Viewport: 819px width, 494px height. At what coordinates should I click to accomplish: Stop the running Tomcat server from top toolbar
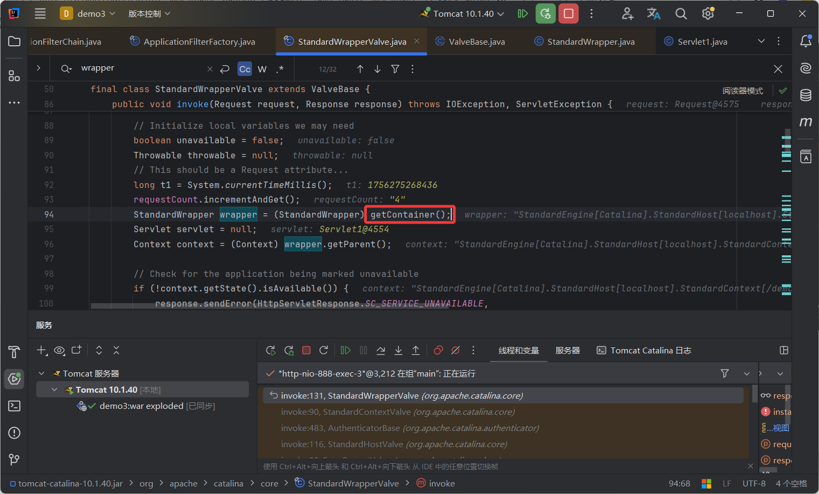[x=568, y=13]
